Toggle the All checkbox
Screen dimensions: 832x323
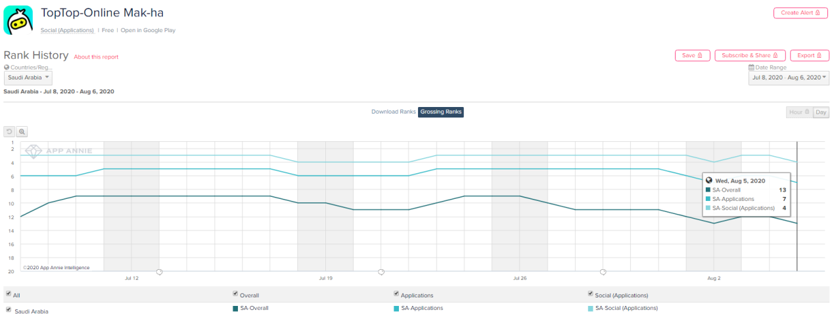(x=9, y=294)
